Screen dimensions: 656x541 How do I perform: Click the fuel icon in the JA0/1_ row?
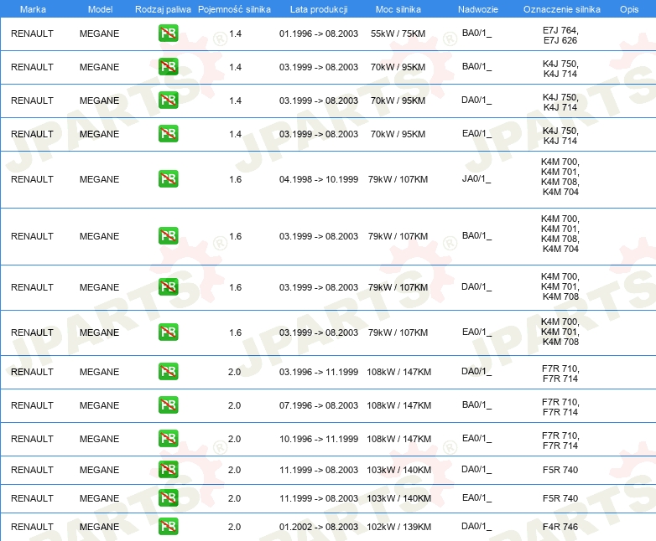tap(168, 179)
